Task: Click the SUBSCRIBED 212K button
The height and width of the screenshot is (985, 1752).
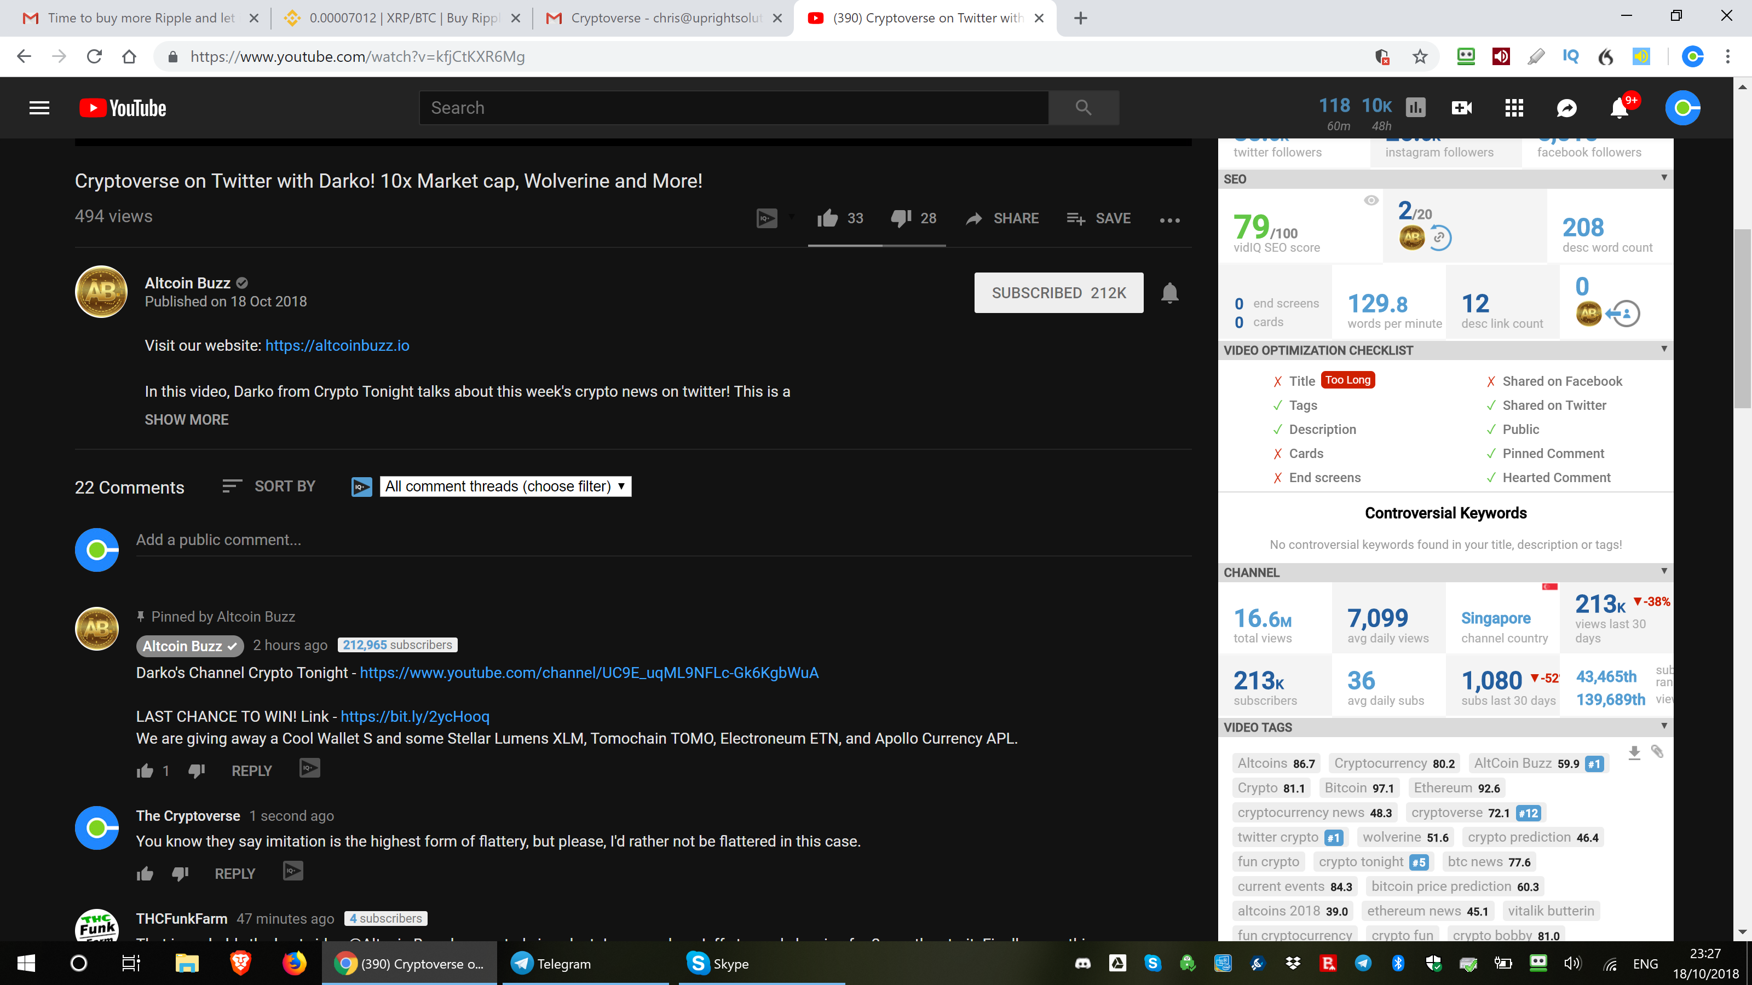Action: pyautogui.click(x=1059, y=293)
